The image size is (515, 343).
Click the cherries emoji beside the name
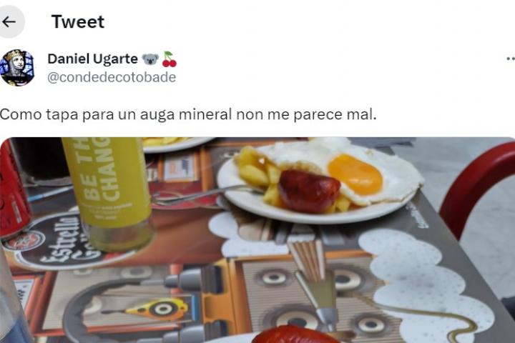pos(169,59)
